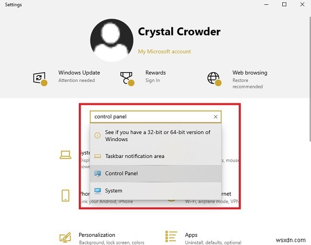Click inside the control panel search field
Viewport: 311px width, 245px height.
(x=151, y=117)
